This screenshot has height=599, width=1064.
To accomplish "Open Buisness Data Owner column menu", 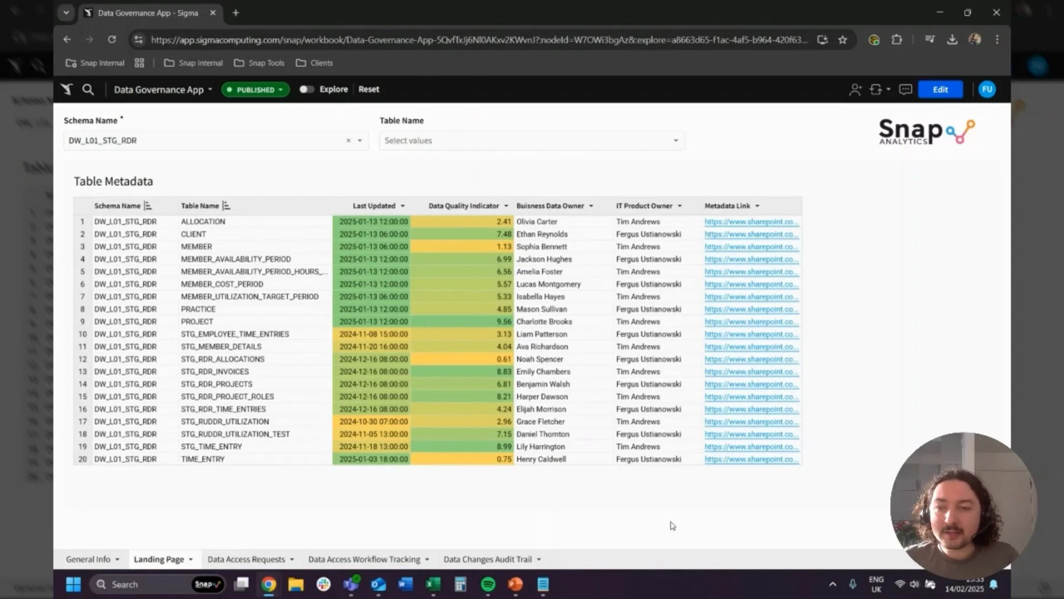I will (x=591, y=206).
